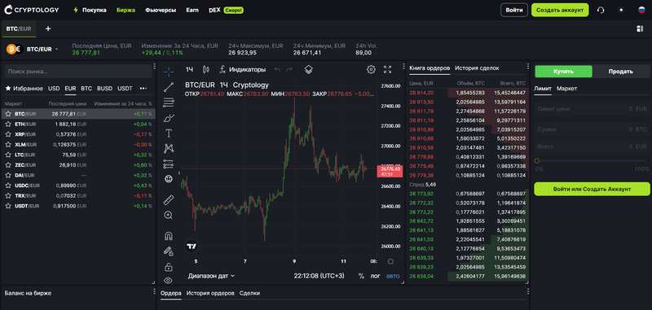Switch to История ордеров tab
The width and height of the screenshot is (652, 310).
tap(210, 293)
